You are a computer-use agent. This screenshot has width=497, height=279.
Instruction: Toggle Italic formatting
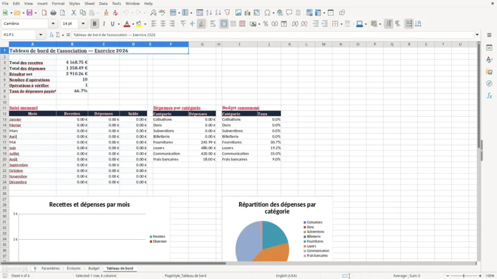[104, 24]
